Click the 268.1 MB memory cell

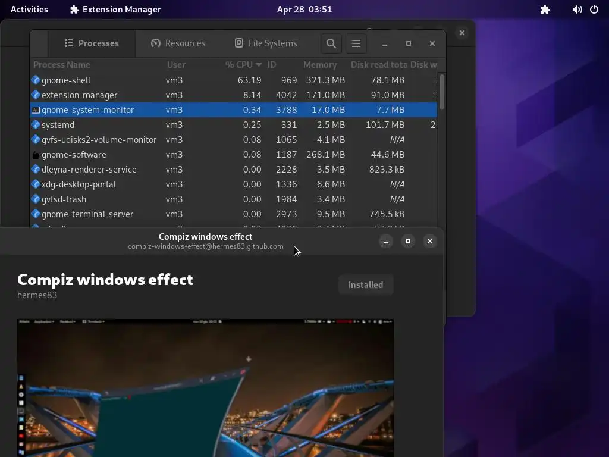pyautogui.click(x=325, y=155)
